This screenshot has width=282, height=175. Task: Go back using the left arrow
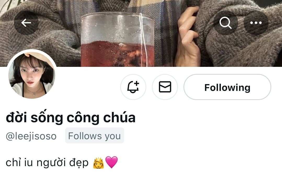[x=26, y=23]
